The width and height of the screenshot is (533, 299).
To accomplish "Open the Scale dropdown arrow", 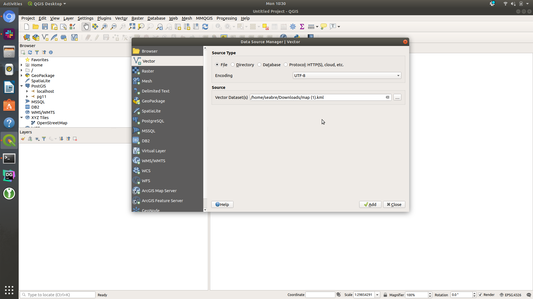I will (x=377, y=295).
